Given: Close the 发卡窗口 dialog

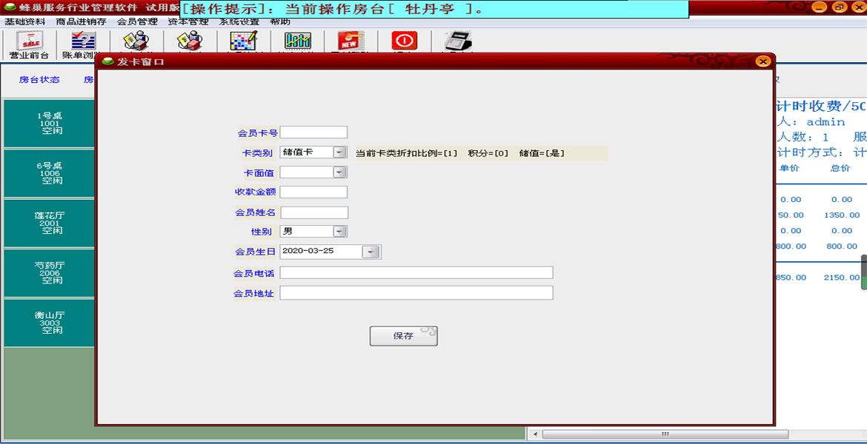Looking at the screenshot, I should (763, 61).
